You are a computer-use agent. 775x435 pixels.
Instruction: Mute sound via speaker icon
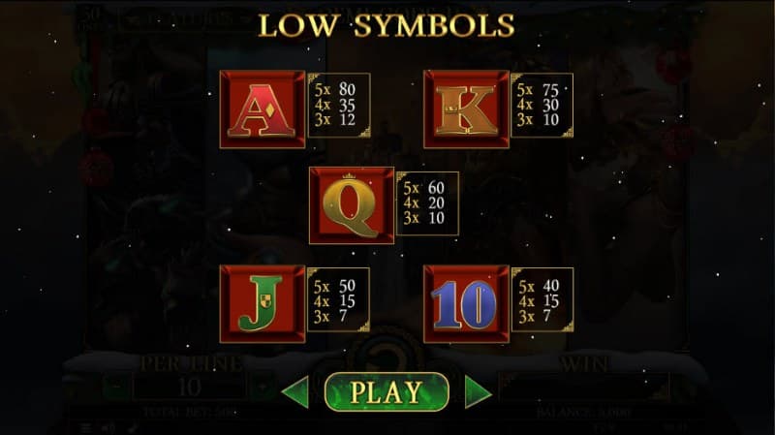pyautogui.click(x=108, y=428)
